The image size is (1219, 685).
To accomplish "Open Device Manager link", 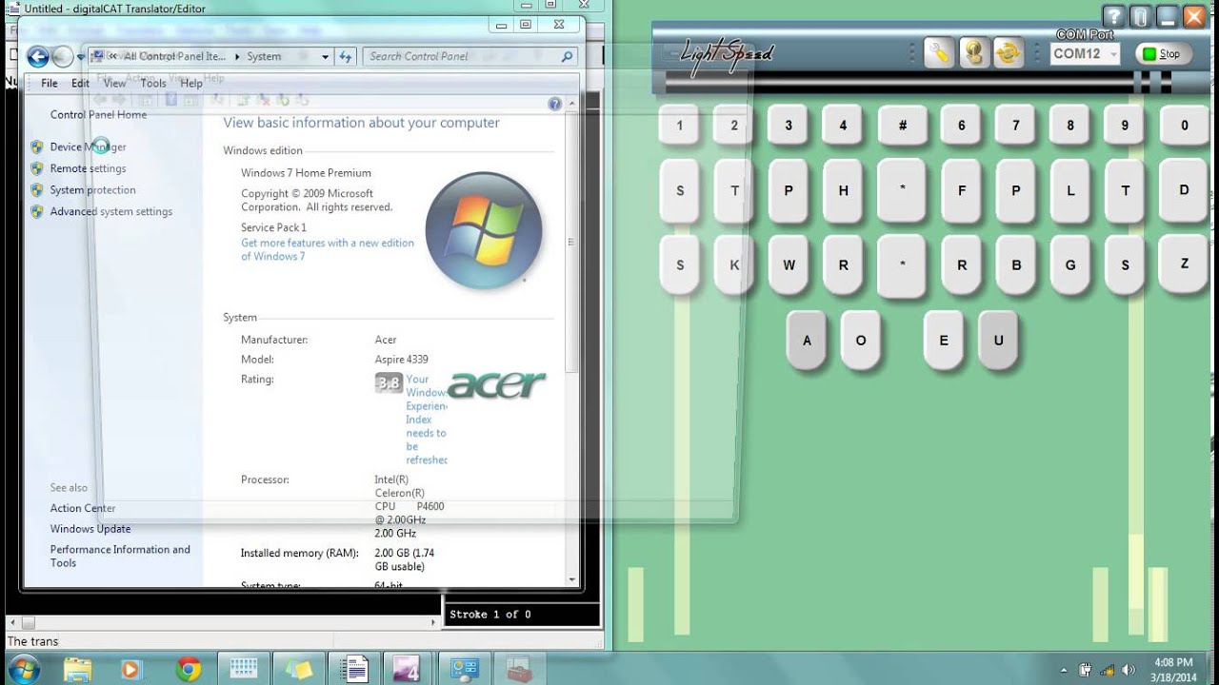I will click(x=88, y=147).
